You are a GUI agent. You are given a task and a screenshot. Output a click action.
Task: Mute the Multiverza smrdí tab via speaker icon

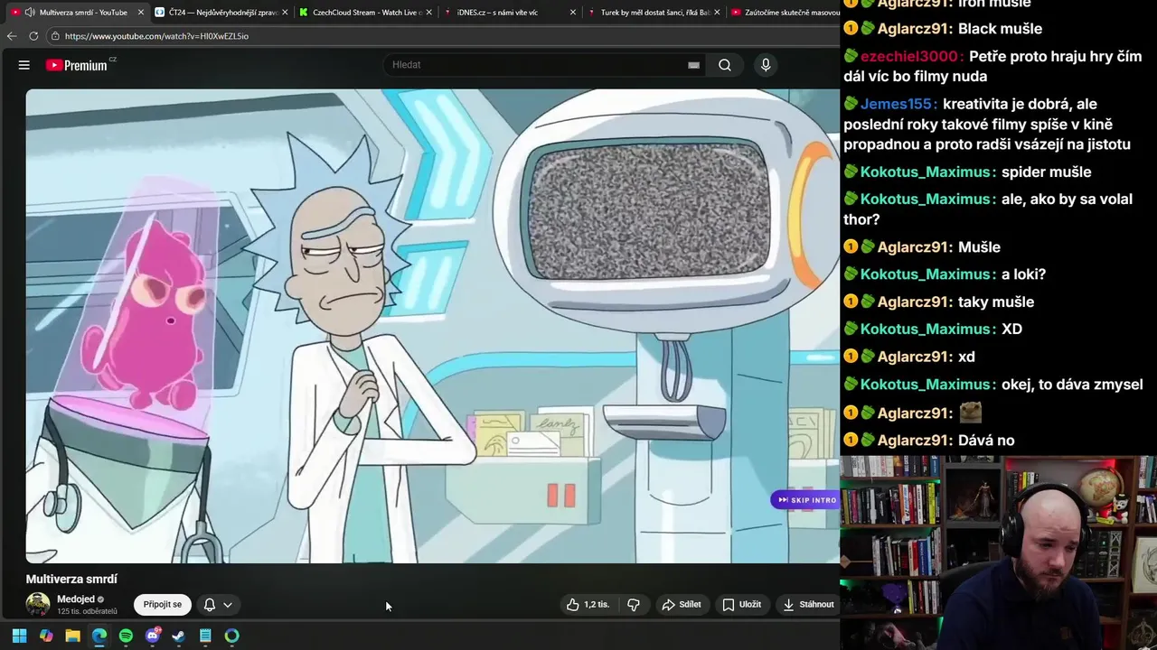[30, 13]
